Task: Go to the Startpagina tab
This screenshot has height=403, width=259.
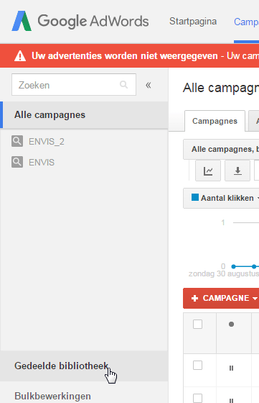Action: 193,22
